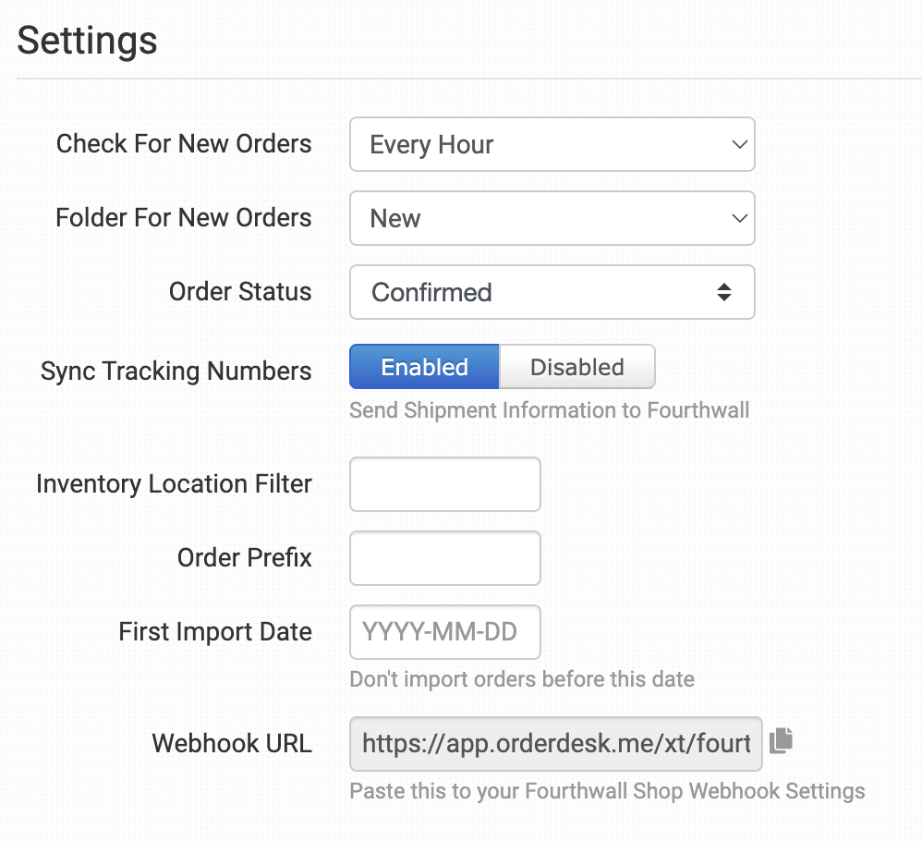The width and height of the screenshot is (922, 841).
Task: Click the Webhook URL label
Action: point(232,743)
